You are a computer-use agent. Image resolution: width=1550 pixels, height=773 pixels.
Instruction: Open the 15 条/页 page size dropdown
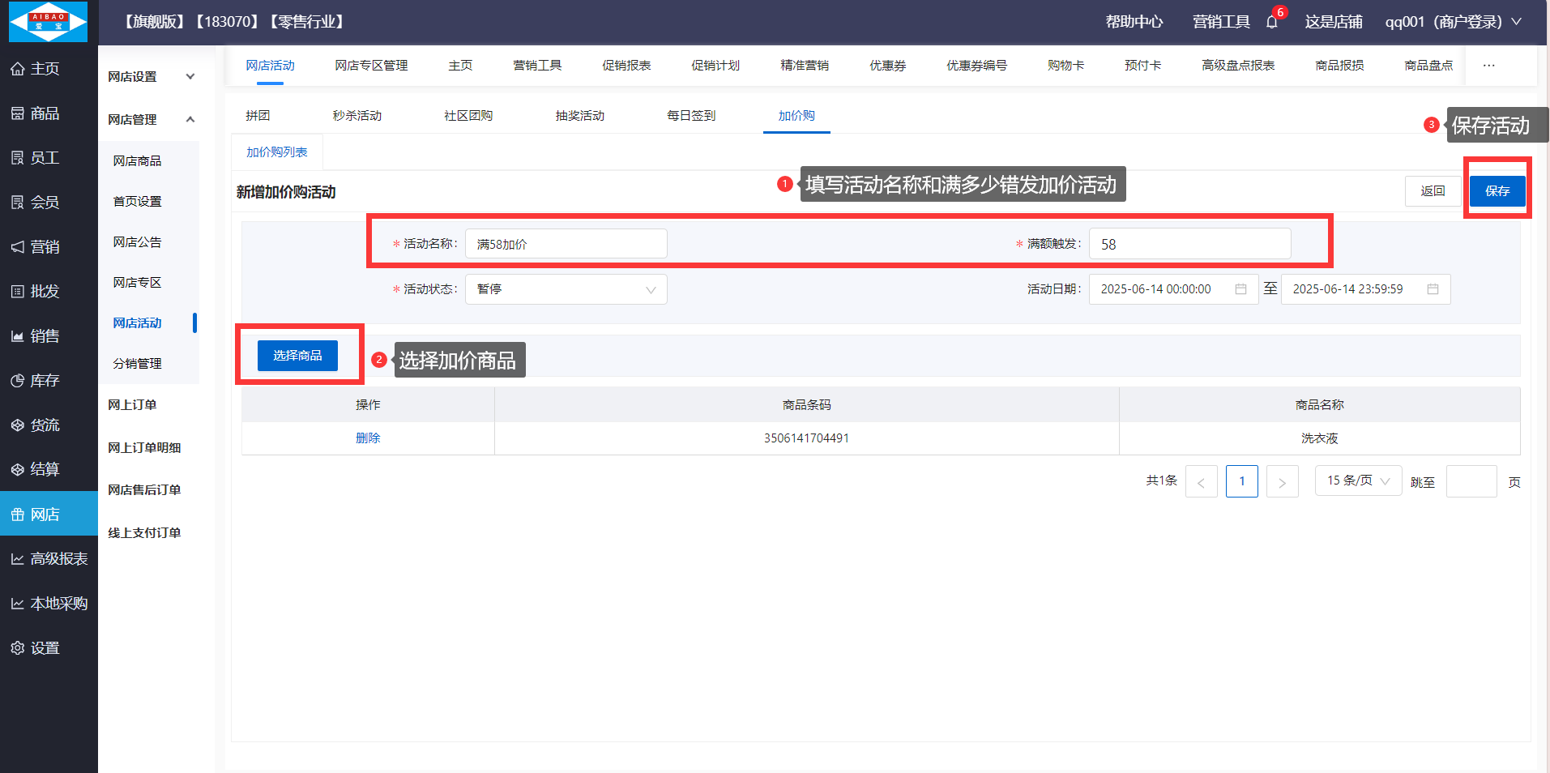1357,480
